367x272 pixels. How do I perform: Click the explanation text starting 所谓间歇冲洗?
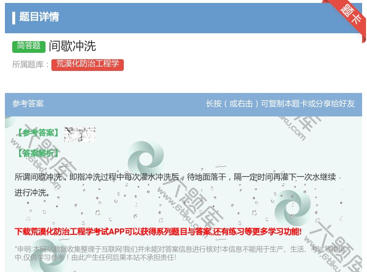pyautogui.click(x=175, y=177)
